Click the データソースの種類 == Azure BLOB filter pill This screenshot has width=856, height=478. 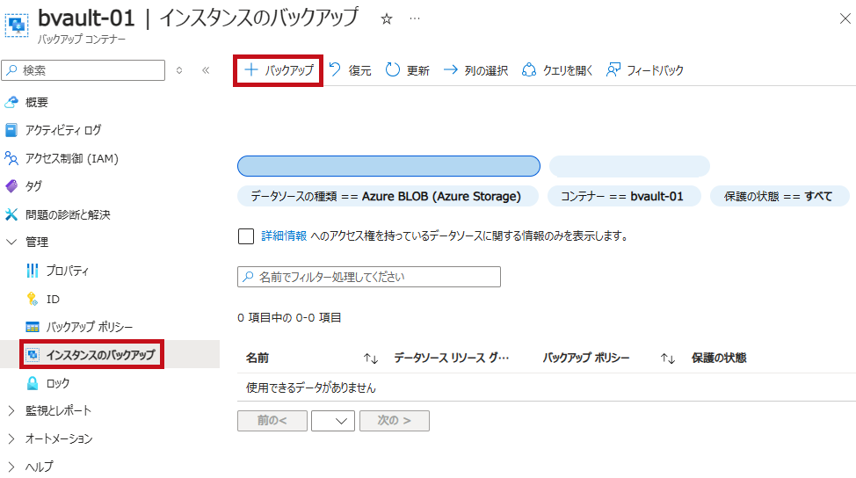coord(388,196)
